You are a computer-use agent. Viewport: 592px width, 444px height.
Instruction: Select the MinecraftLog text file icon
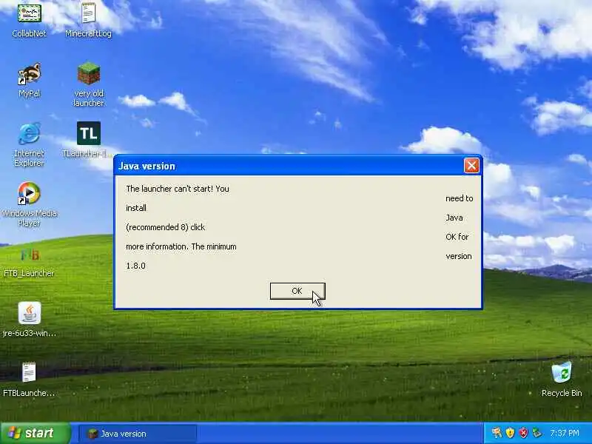88,21
